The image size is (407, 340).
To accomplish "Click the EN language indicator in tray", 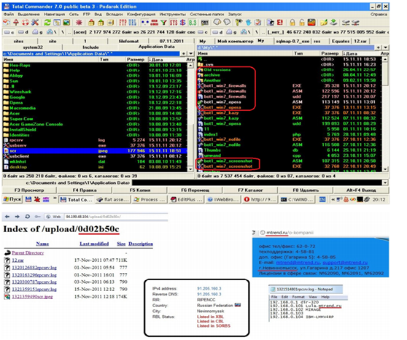I will [x=322, y=199].
